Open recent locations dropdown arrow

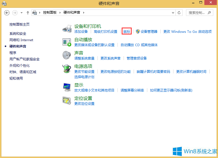(x=21, y=13)
